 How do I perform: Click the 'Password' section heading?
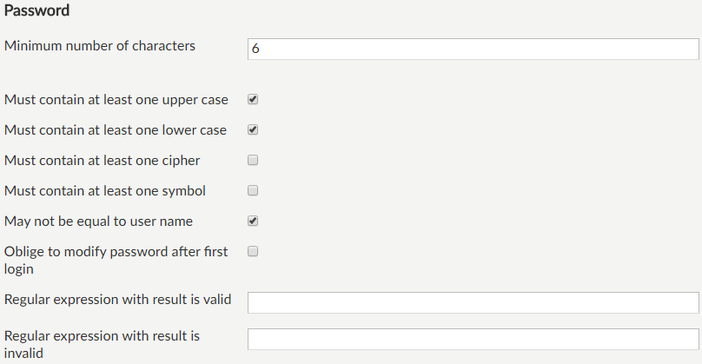coord(37,11)
